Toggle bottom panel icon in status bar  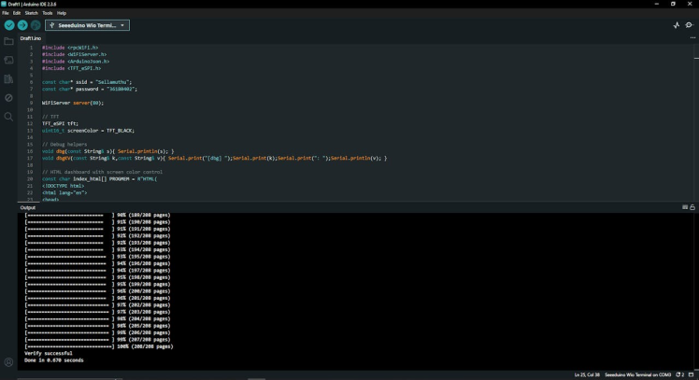(x=692, y=374)
